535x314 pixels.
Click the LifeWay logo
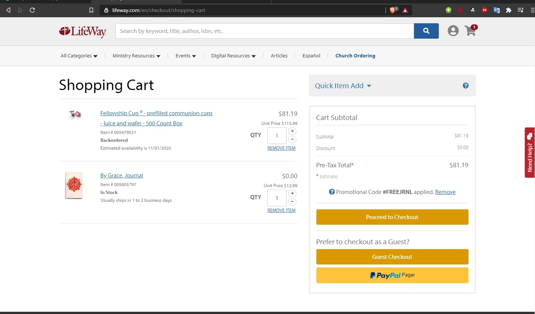point(83,32)
